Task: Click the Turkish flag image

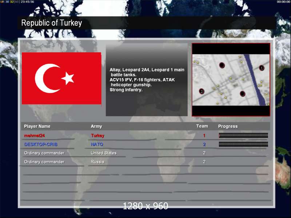Action: click(61, 78)
